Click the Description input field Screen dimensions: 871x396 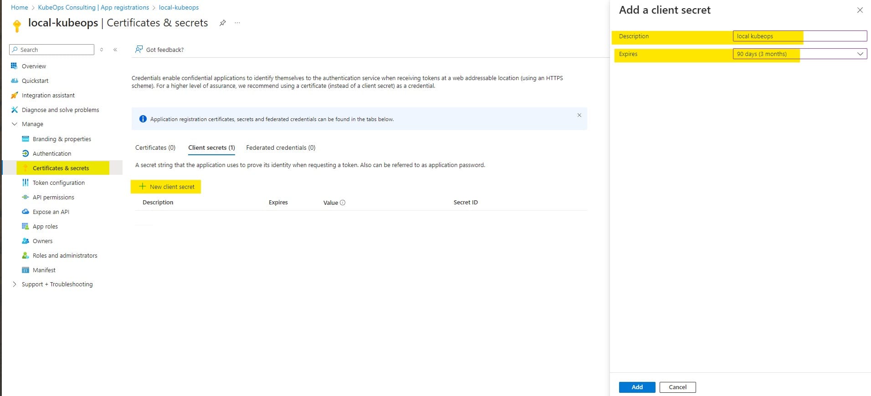[x=799, y=36]
